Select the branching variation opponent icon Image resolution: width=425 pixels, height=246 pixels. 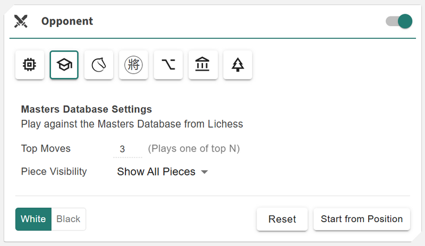(168, 65)
